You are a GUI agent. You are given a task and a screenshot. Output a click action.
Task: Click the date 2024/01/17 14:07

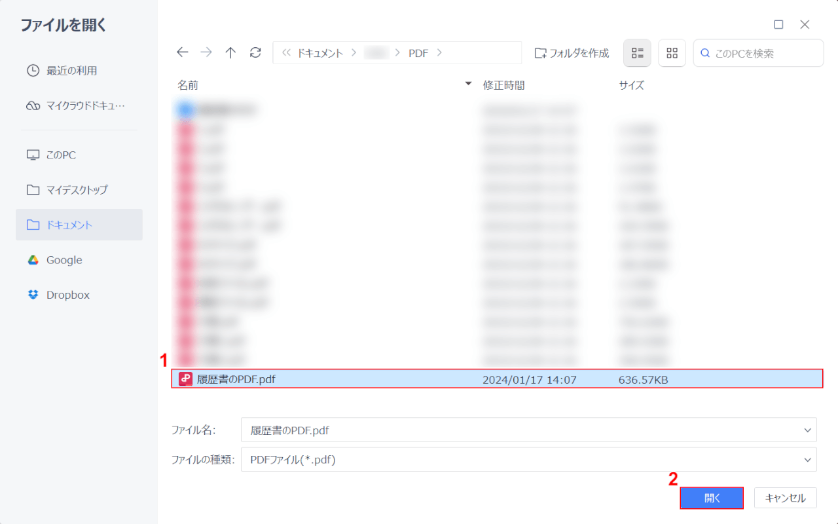tap(530, 379)
